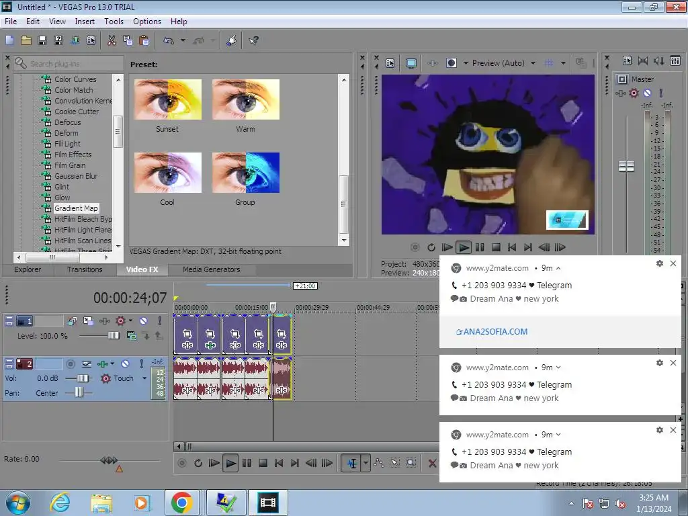Open Track FX dropdown arrow on audio track 2

click(x=112, y=363)
